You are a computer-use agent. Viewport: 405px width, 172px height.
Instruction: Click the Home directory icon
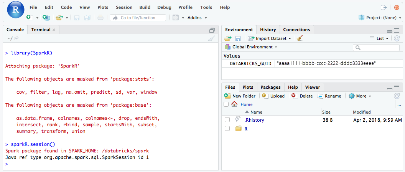point(234,104)
